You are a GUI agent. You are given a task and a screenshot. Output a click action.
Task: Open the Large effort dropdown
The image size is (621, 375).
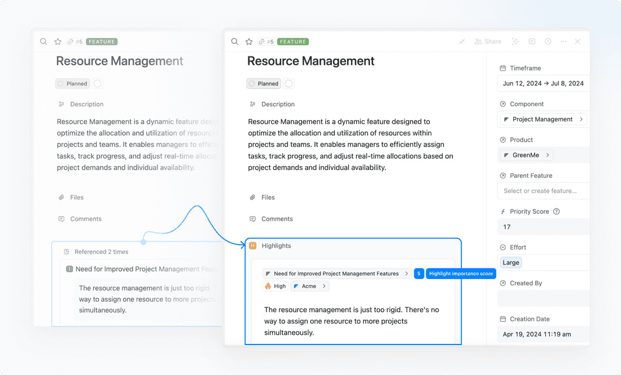[x=510, y=263]
